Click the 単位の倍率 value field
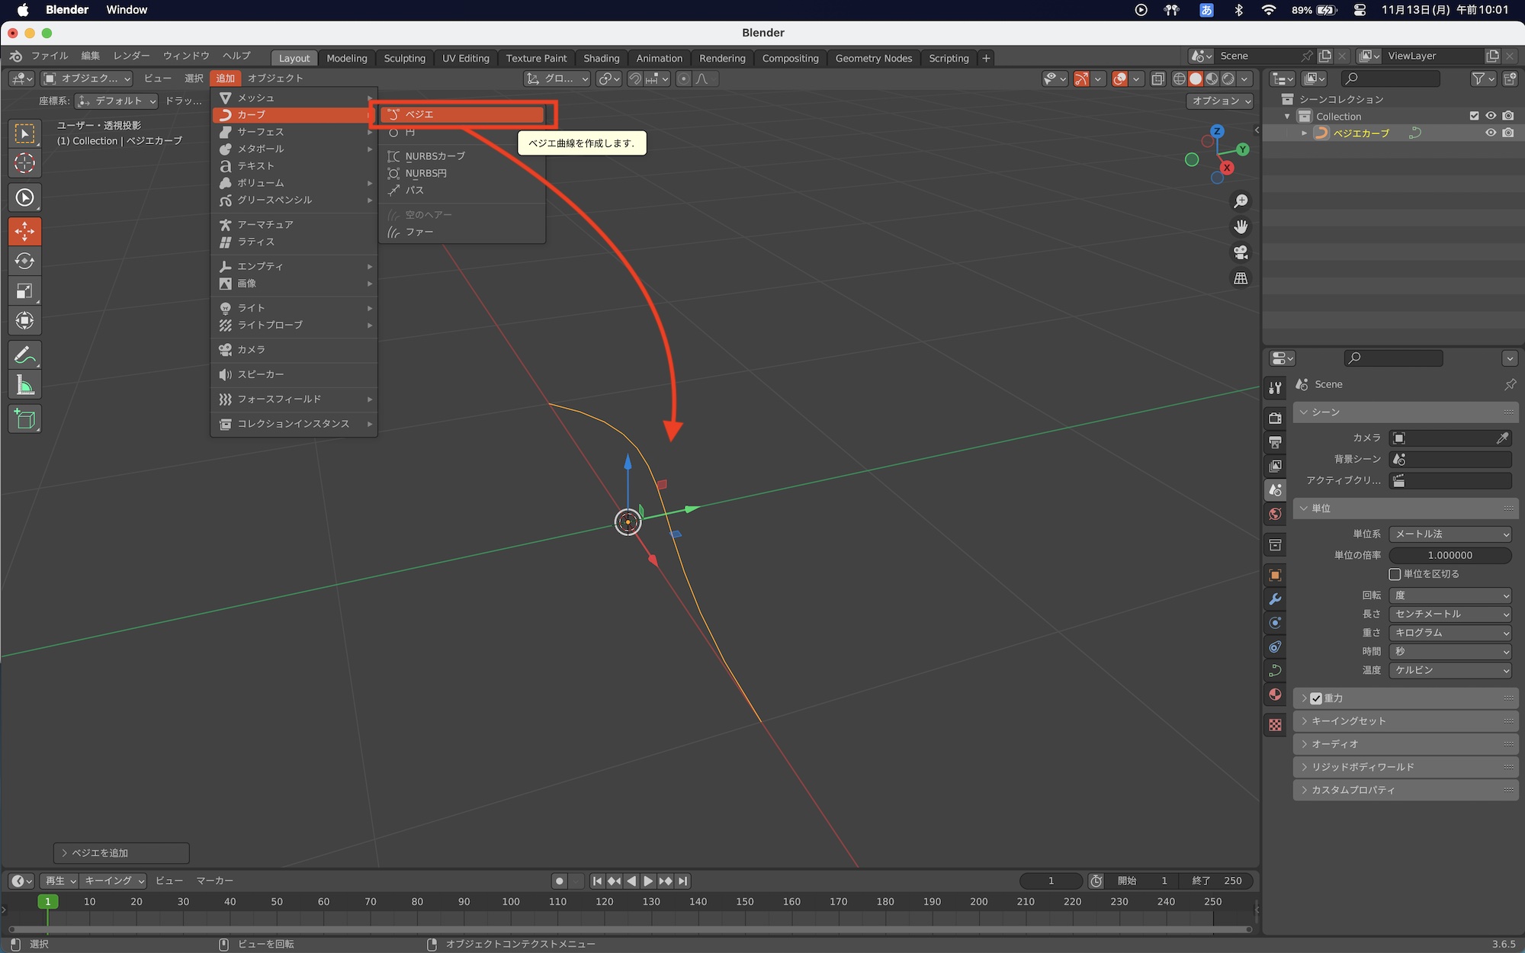Viewport: 1525px width, 953px height. (x=1450, y=555)
